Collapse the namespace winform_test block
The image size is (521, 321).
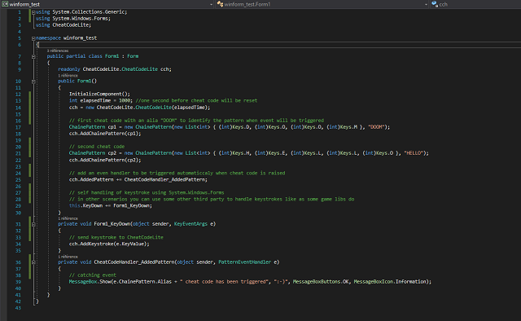[x=33, y=38]
